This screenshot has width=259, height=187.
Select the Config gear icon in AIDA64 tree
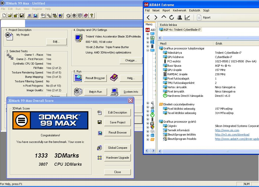pos(152,131)
